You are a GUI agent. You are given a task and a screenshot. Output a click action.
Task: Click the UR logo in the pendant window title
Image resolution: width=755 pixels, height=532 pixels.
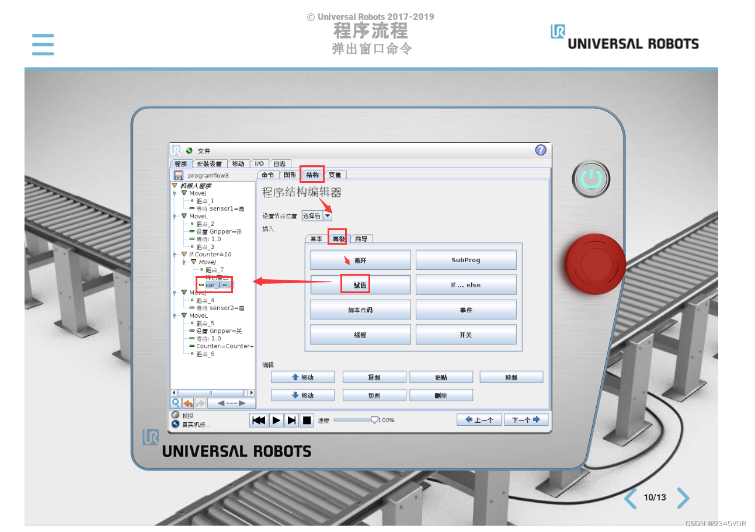[x=176, y=150]
